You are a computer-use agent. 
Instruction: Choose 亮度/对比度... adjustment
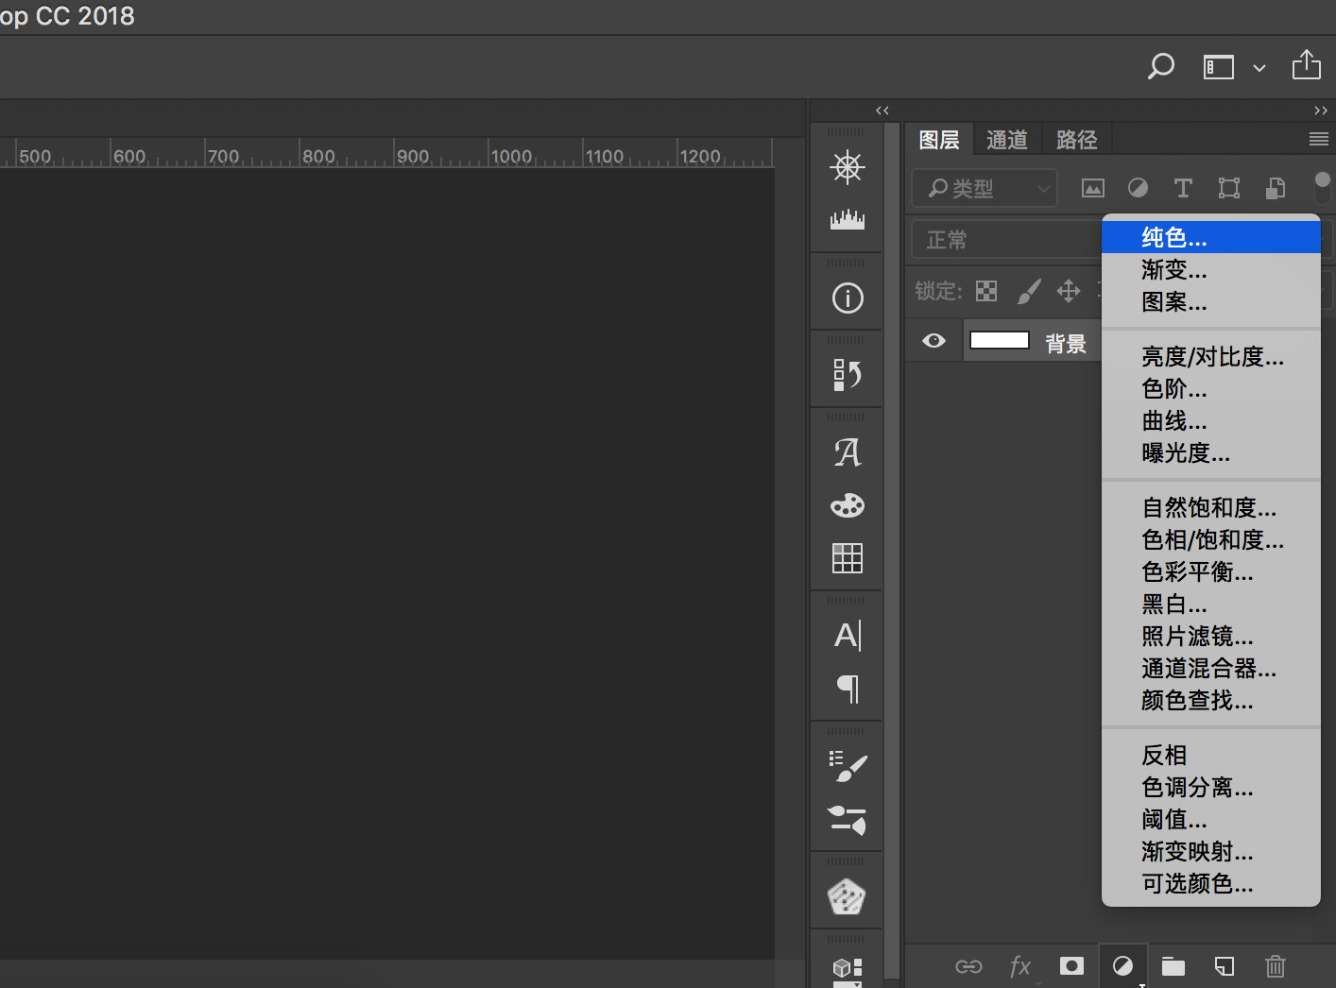tap(1211, 356)
